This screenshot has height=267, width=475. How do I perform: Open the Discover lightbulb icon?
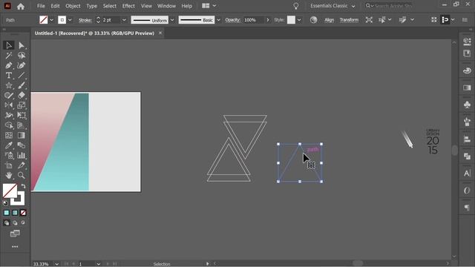click(296, 6)
